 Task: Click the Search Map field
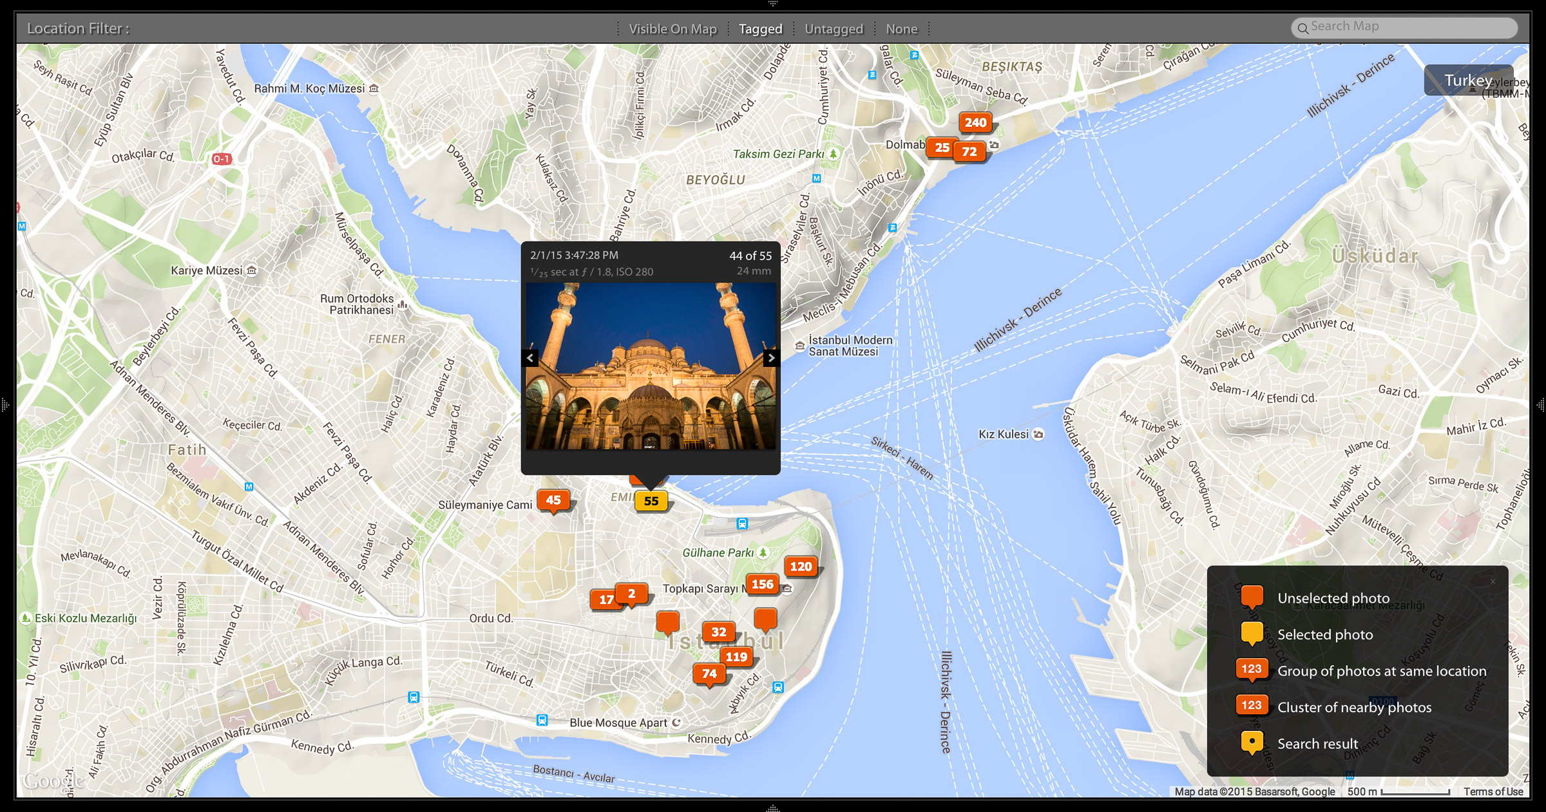coord(1404,27)
